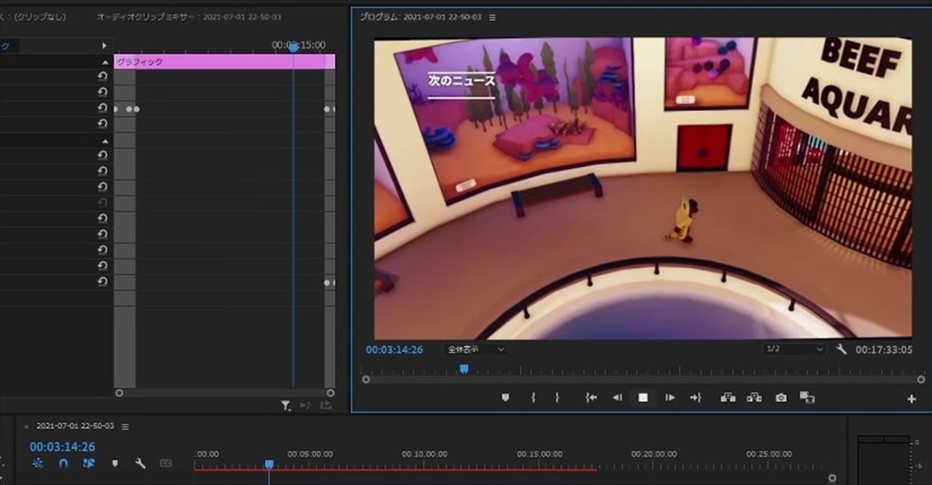This screenshot has width=932, height=485.
Task: Step forward one frame
Action: 669,397
